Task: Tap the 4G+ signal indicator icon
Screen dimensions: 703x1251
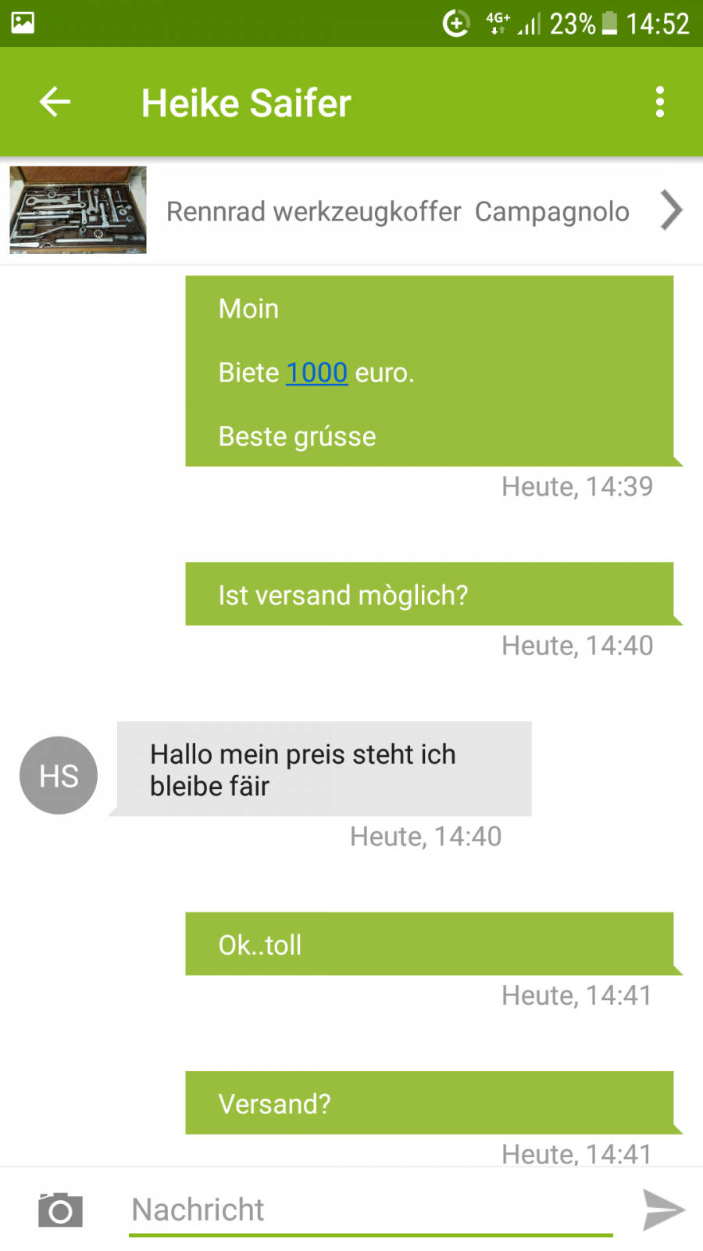Action: pyautogui.click(x=498, y=23)
